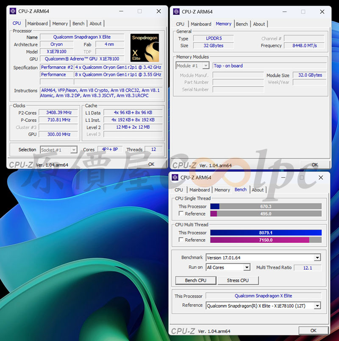The height and width of the screenshot is (341, 339).
Task: Click multi thread Reference bar 7150.0
Action: [266, 240]
